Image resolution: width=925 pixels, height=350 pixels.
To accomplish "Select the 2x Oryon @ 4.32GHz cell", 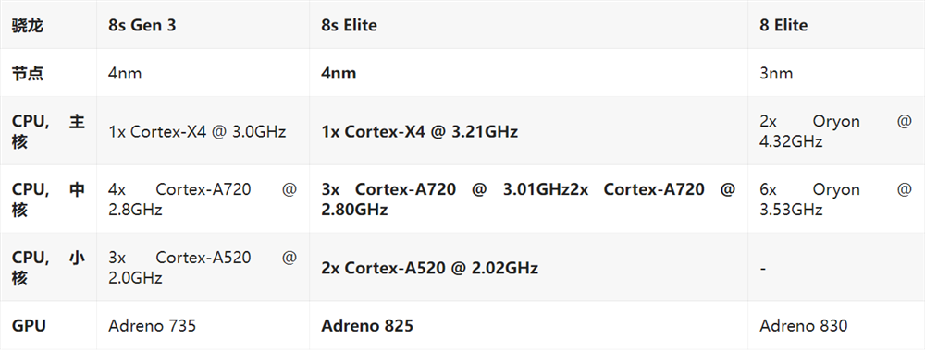I will (x=835, y=131).
